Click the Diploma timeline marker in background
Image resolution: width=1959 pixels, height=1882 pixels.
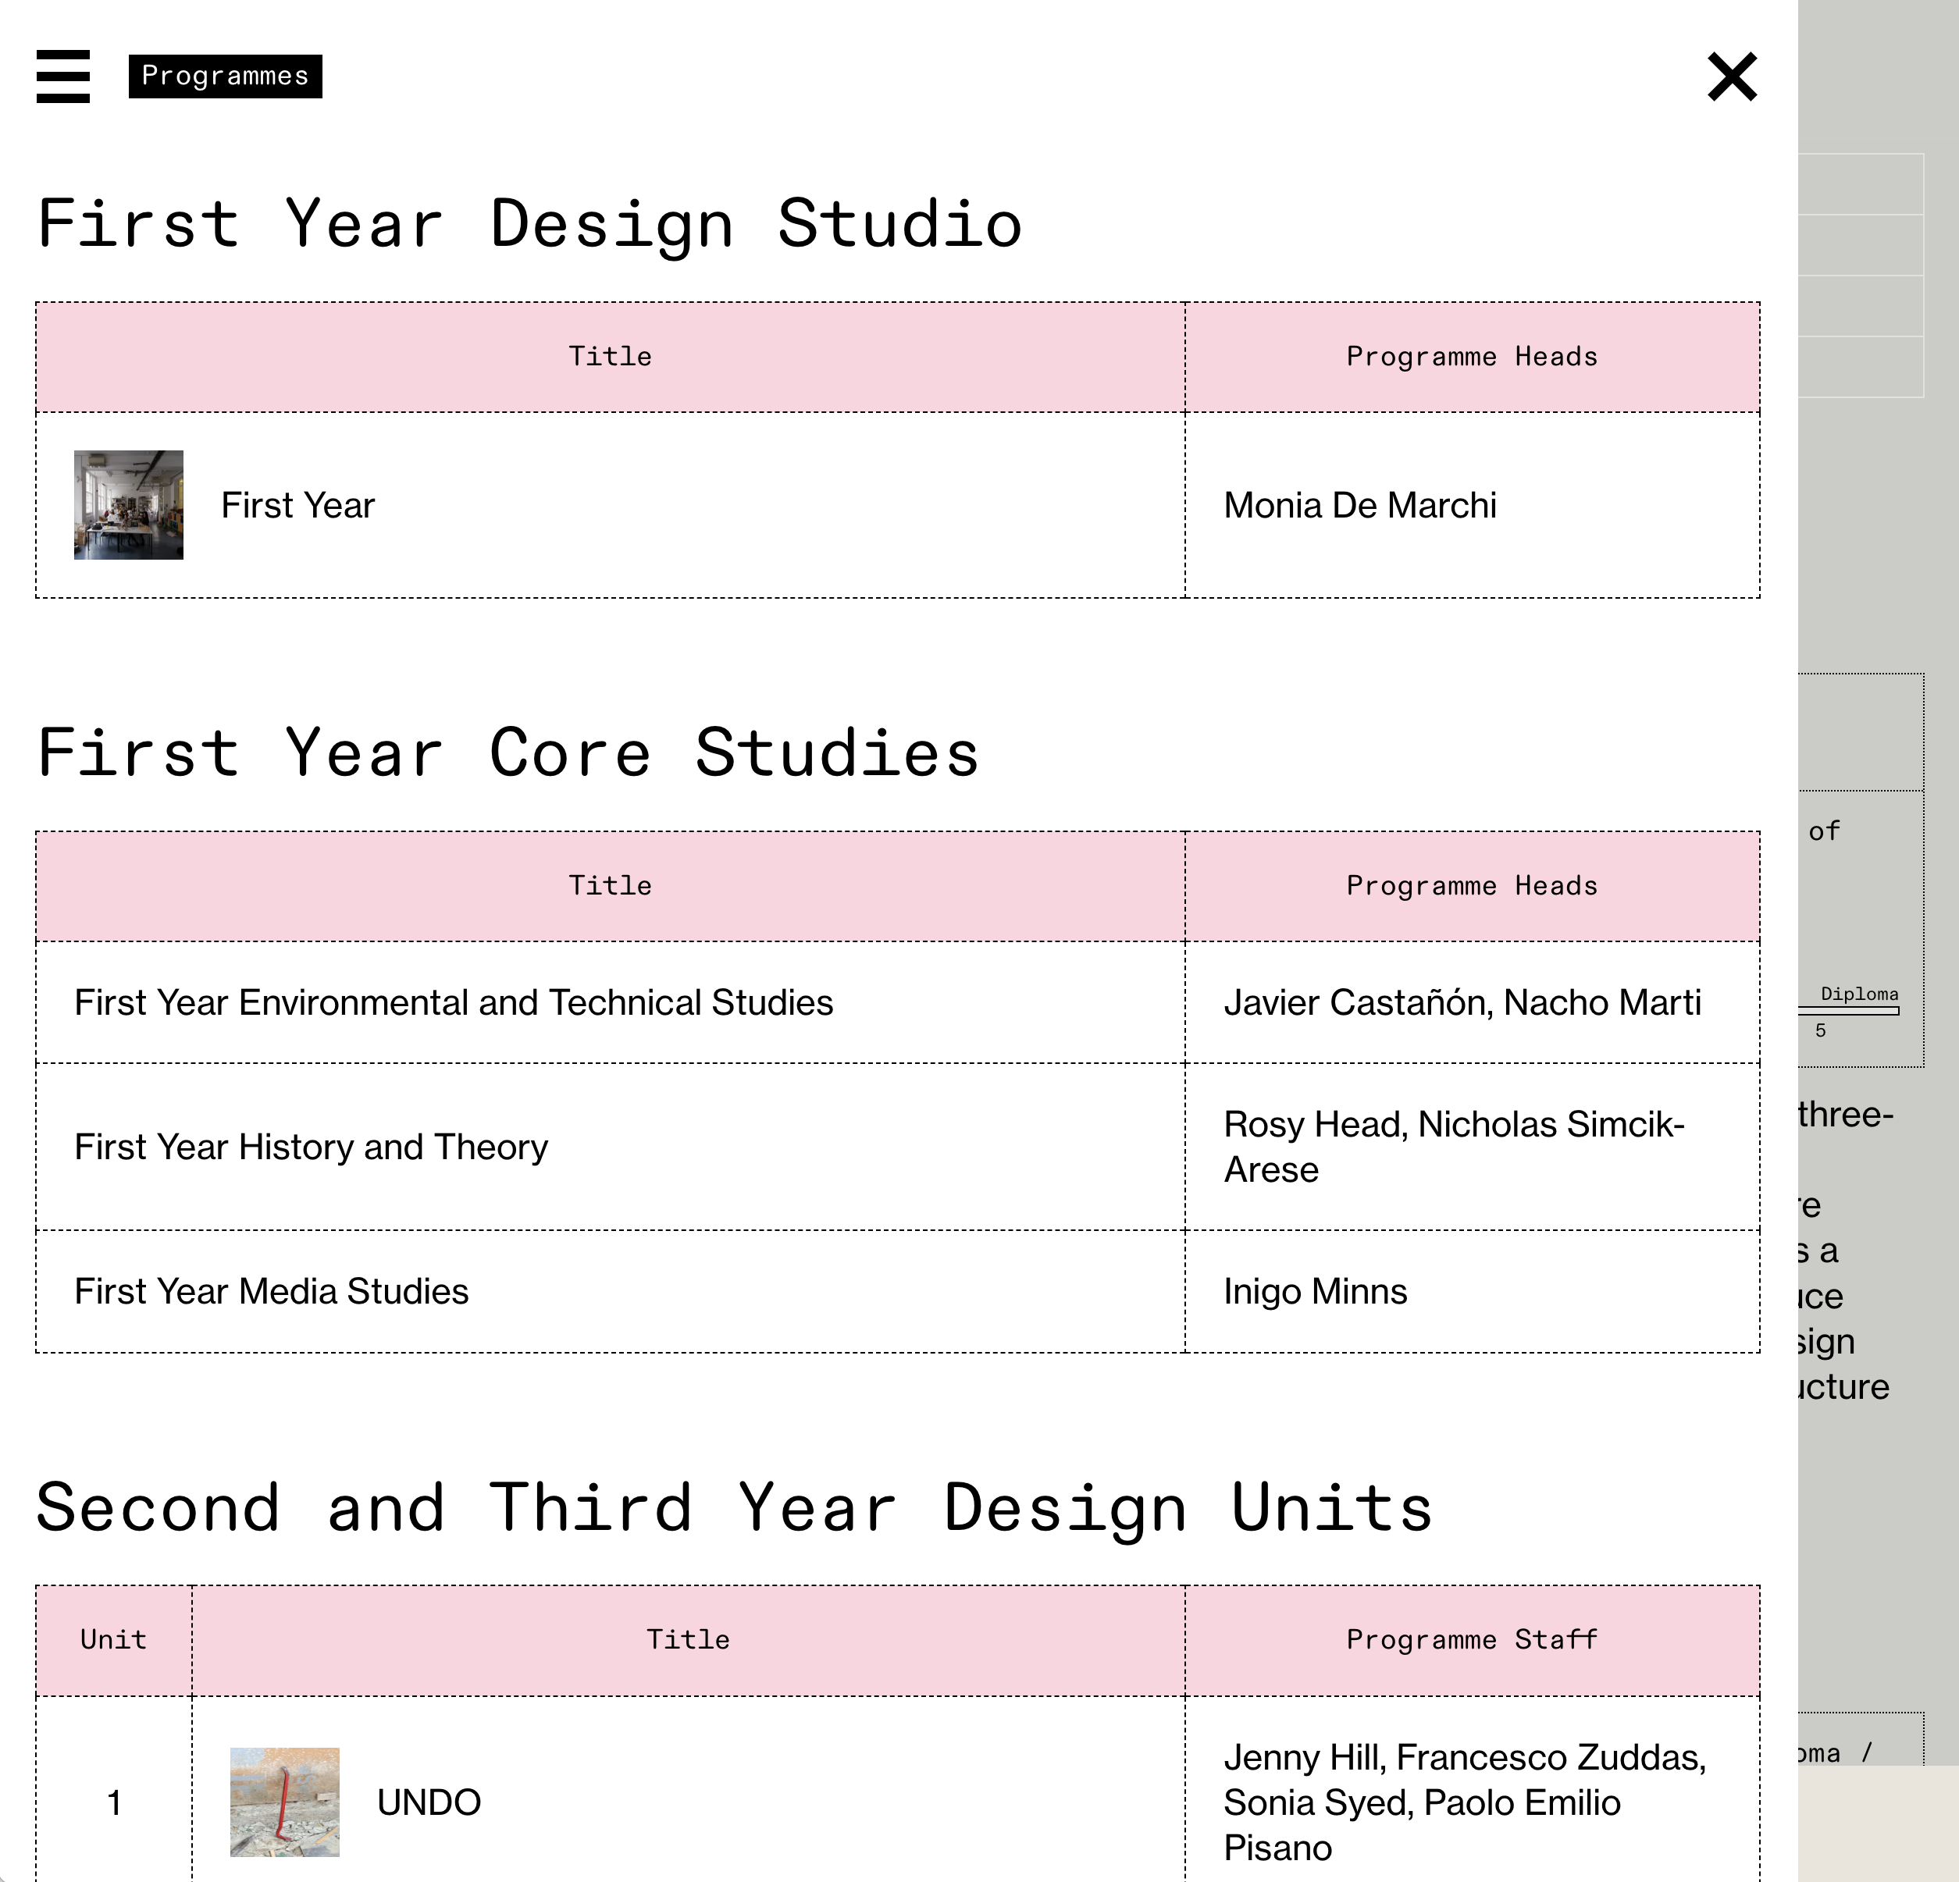pos(1859,994)
